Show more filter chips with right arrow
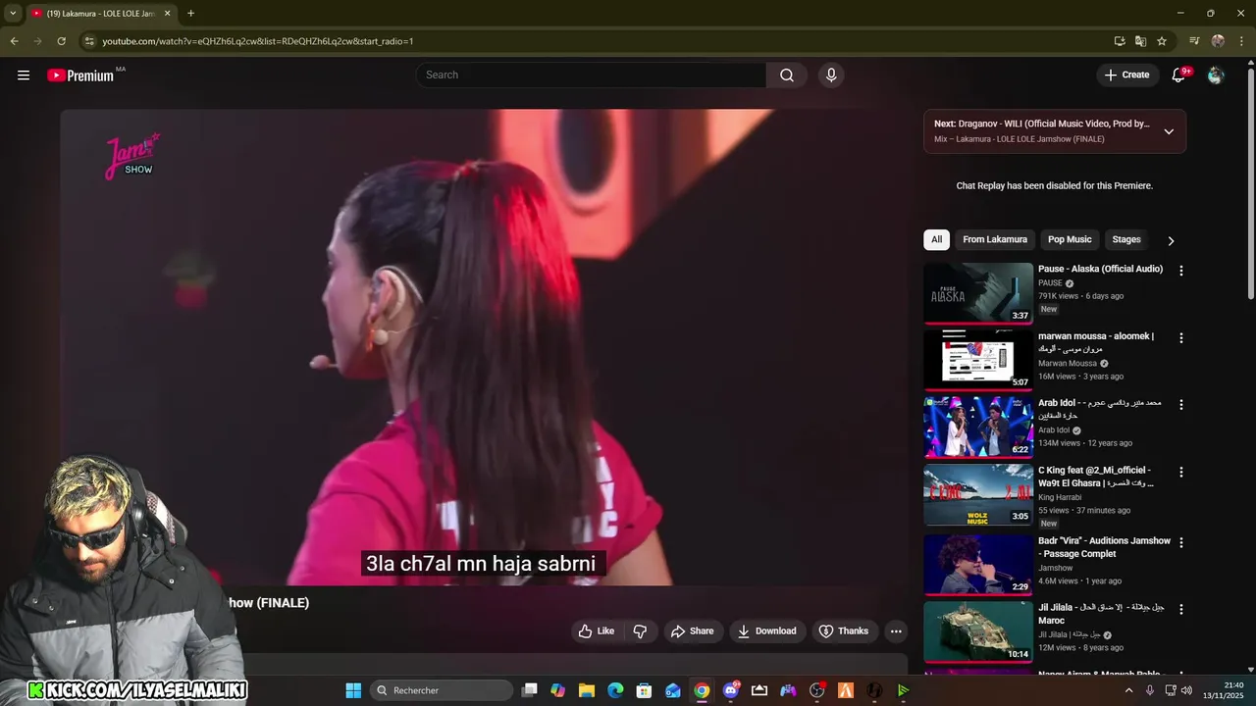 tap(1171, 240)
